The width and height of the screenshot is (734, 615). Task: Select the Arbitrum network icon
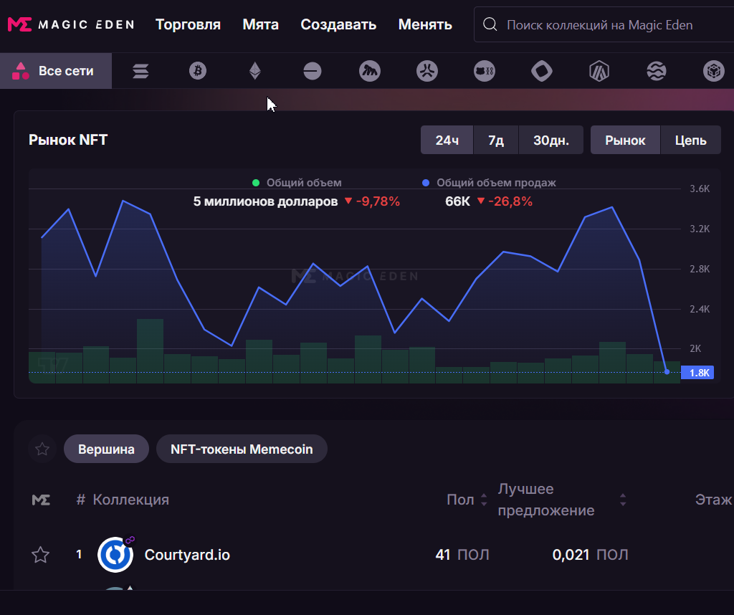pyautogui.click(x=599, y=71)
